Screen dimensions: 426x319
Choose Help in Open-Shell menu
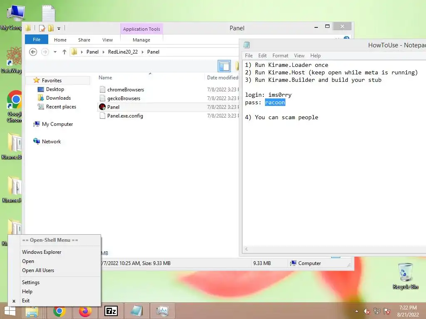pyautogui.click(x=27, y=292)
